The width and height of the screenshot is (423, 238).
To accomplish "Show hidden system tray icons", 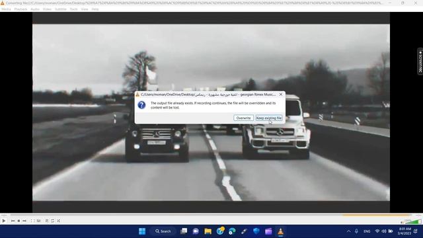I will coord(348,231).
